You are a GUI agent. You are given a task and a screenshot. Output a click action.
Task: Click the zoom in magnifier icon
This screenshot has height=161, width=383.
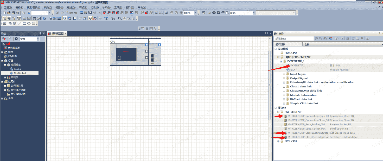click(x=172, y=13)
